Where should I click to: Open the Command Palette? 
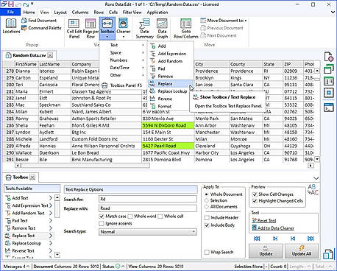[41, 28]
